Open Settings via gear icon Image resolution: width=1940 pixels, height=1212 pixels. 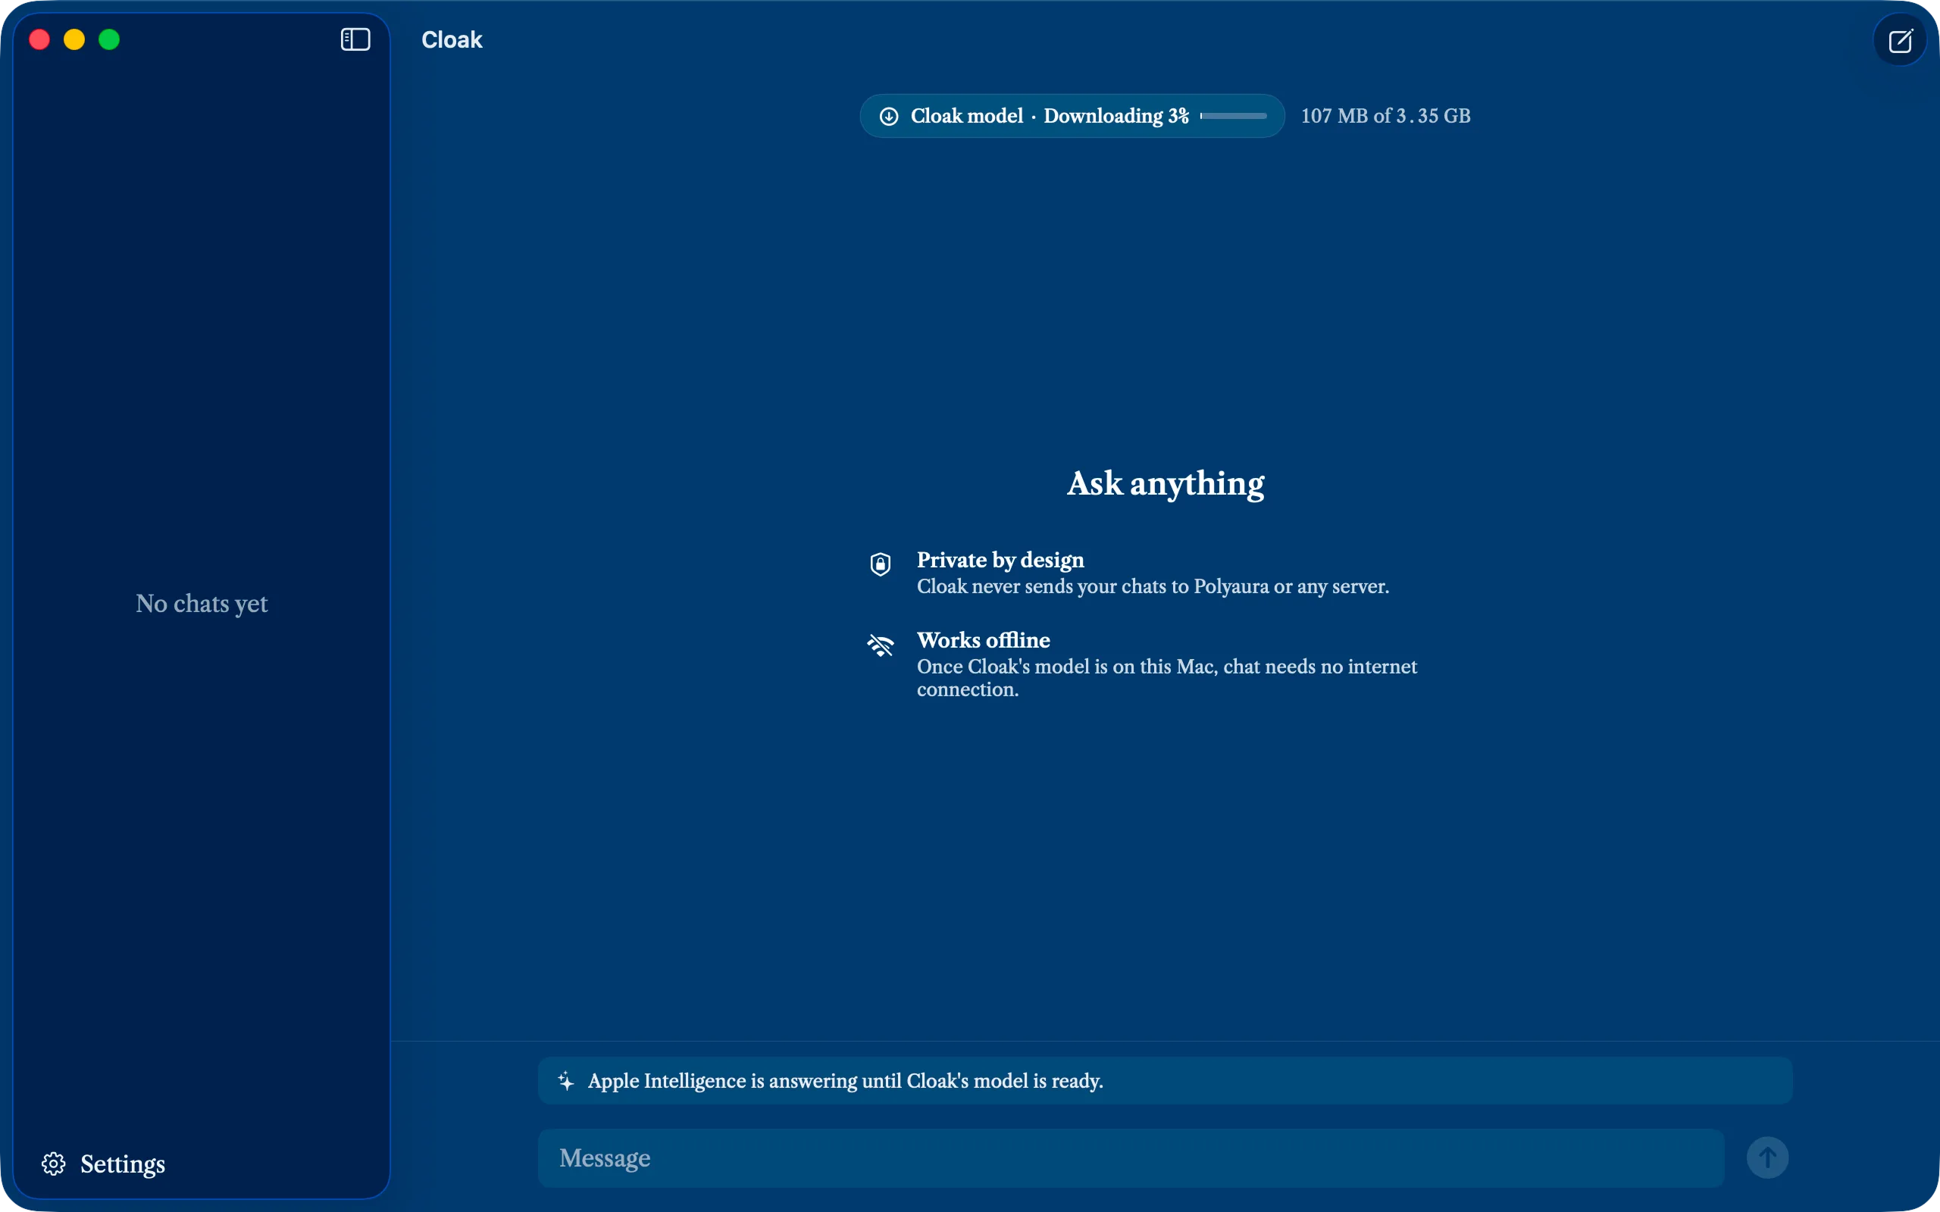54,1163
